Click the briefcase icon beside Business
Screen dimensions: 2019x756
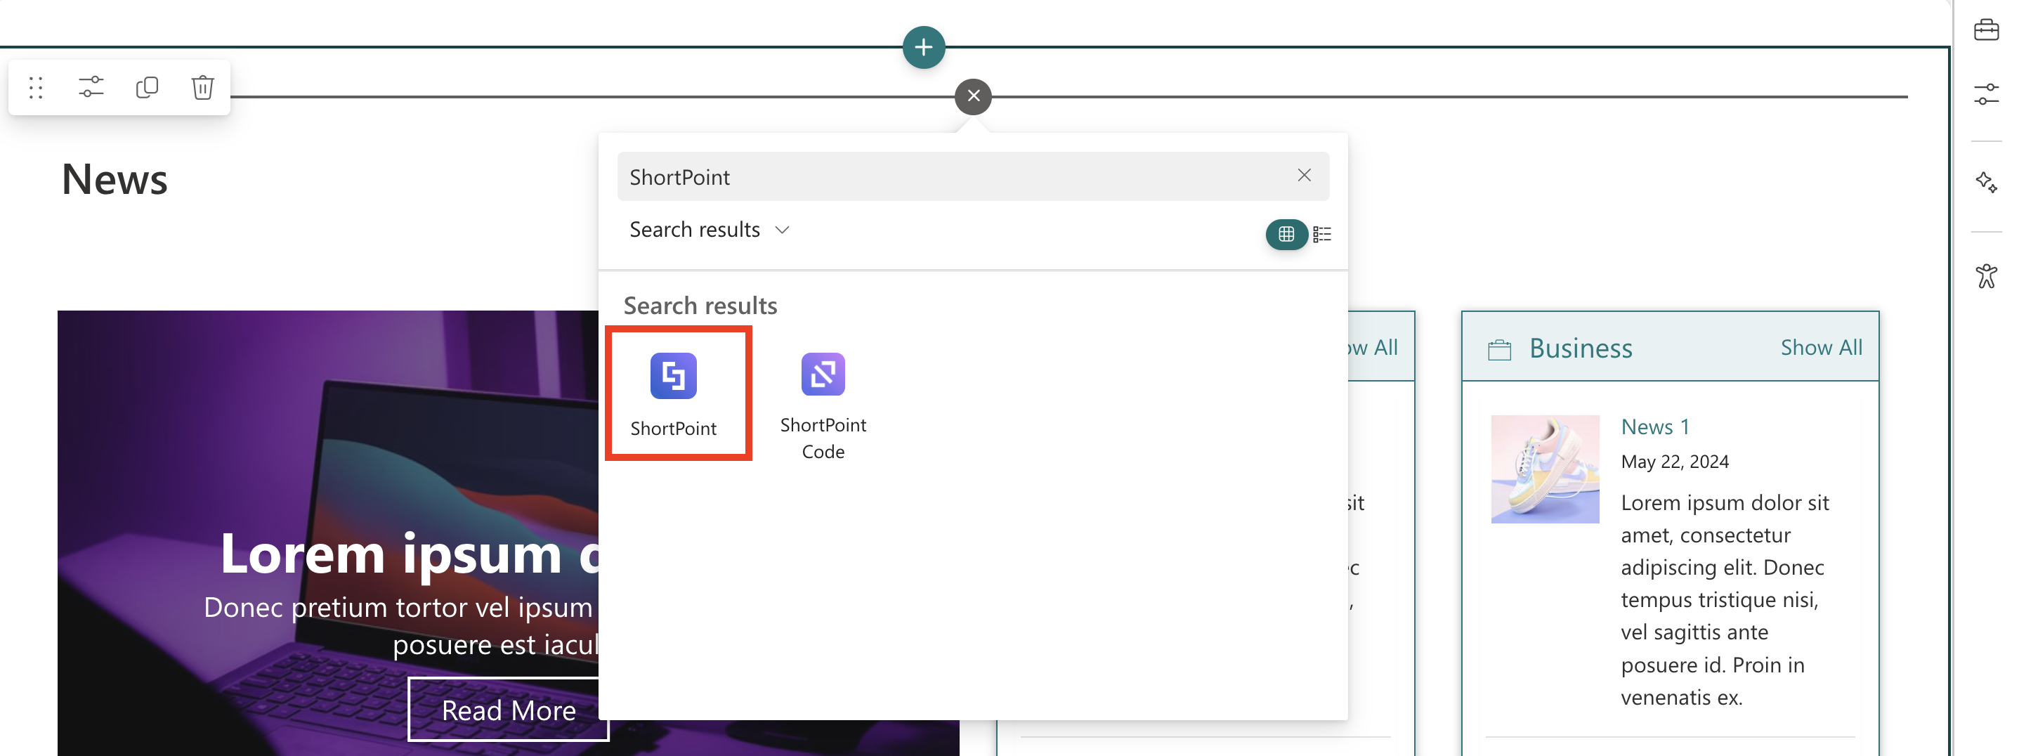pos(1498,349)
